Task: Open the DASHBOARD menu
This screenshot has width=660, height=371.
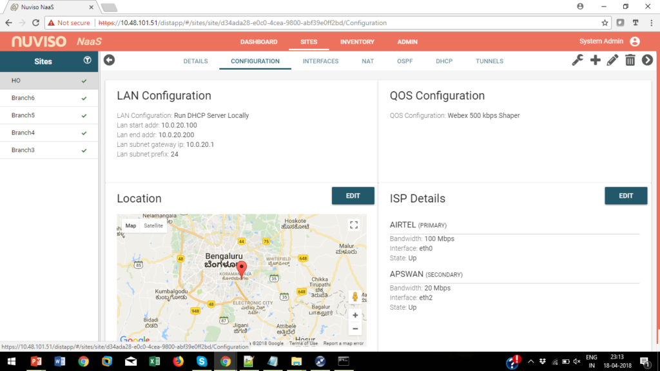Action: point(259,42)
